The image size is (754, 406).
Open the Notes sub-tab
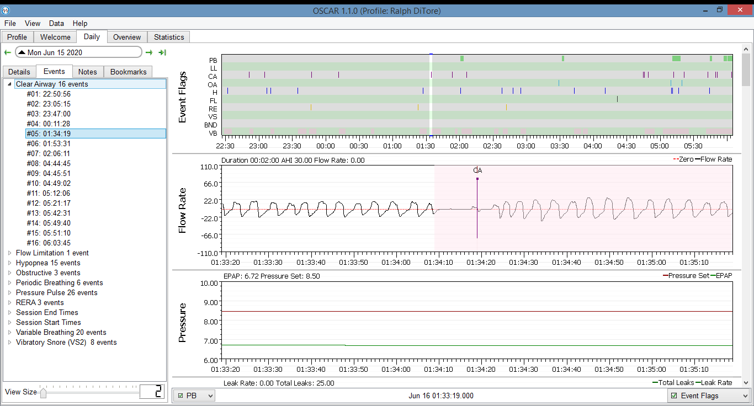(x=88, y=72)
